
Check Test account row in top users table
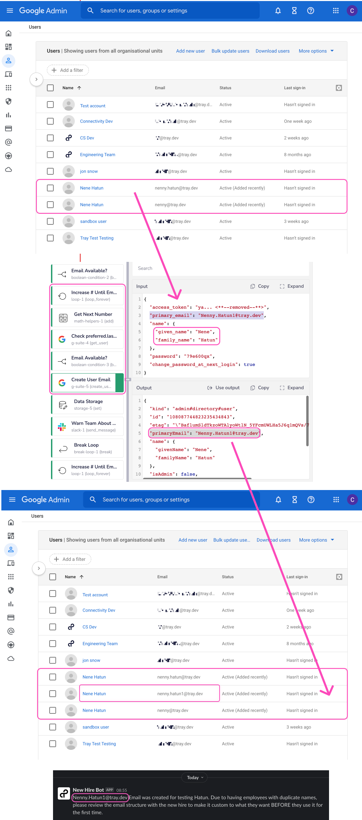pos(50,105)
